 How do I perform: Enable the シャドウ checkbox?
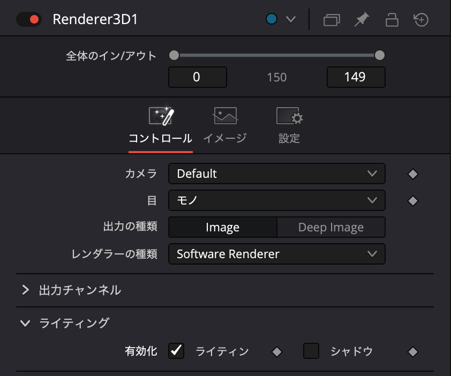[x=311, y=351]
